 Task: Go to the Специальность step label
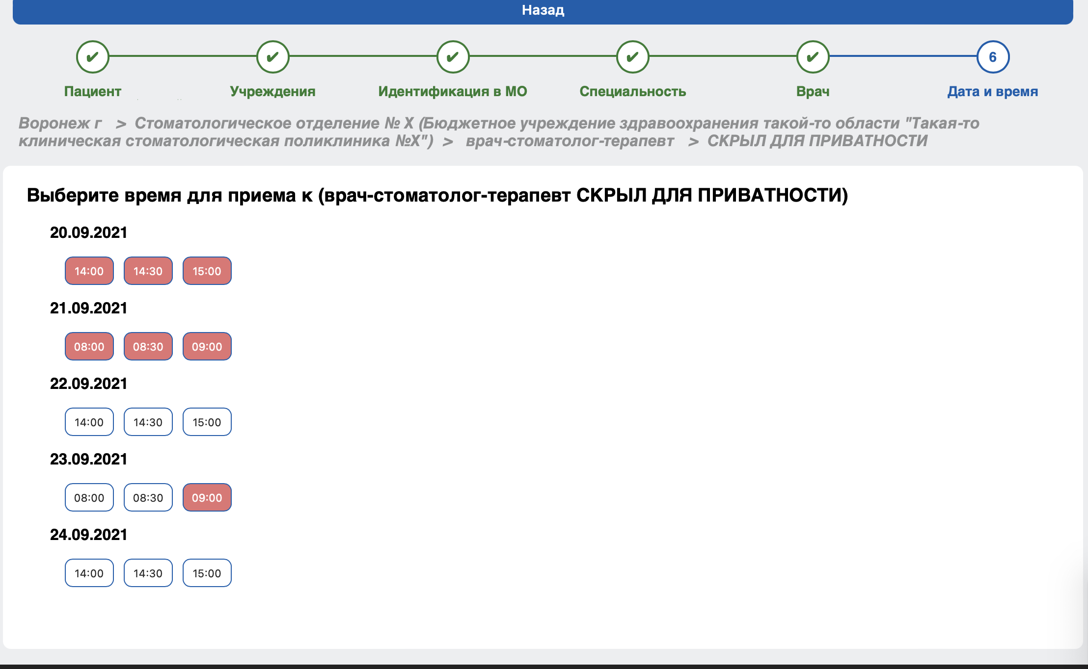pos(632,92)
